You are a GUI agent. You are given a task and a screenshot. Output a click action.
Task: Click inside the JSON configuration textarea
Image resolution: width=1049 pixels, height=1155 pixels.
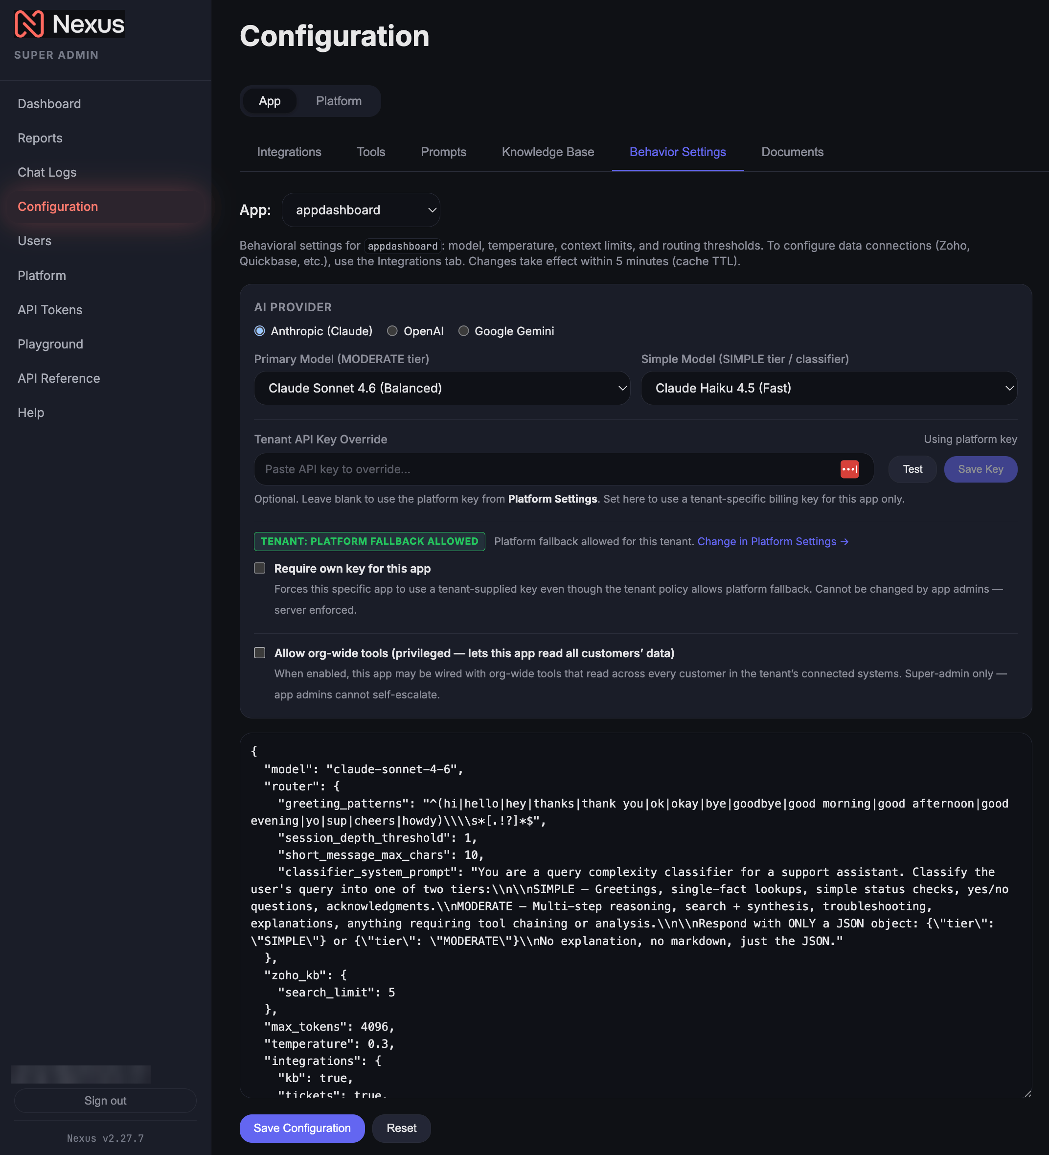(x=636, y=915)
